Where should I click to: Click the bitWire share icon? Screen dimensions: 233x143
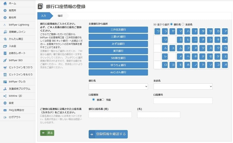[x=5, y=96]
